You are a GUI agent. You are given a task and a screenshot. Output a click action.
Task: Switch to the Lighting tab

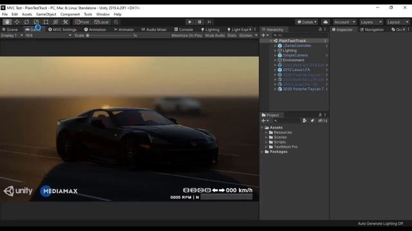coord(210,30)
